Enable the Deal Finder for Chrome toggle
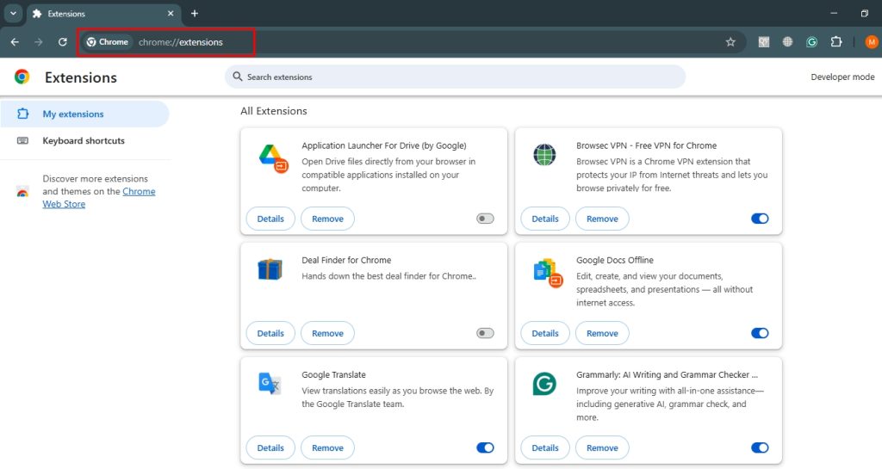The width and height of the screenshot is (882, 469). click(x=485, y=333)
